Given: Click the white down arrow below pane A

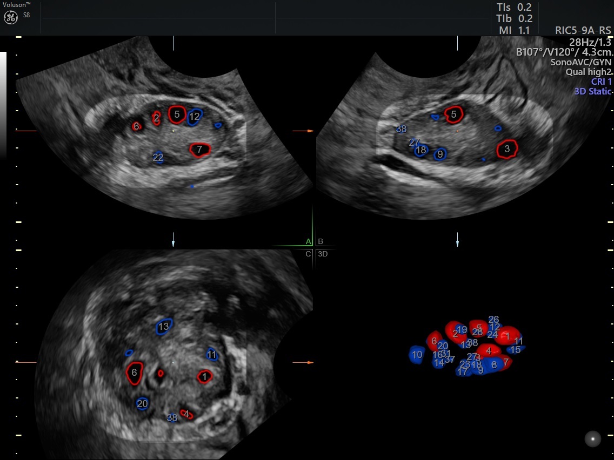Looking at the screenshot, I should coord(173,242).
